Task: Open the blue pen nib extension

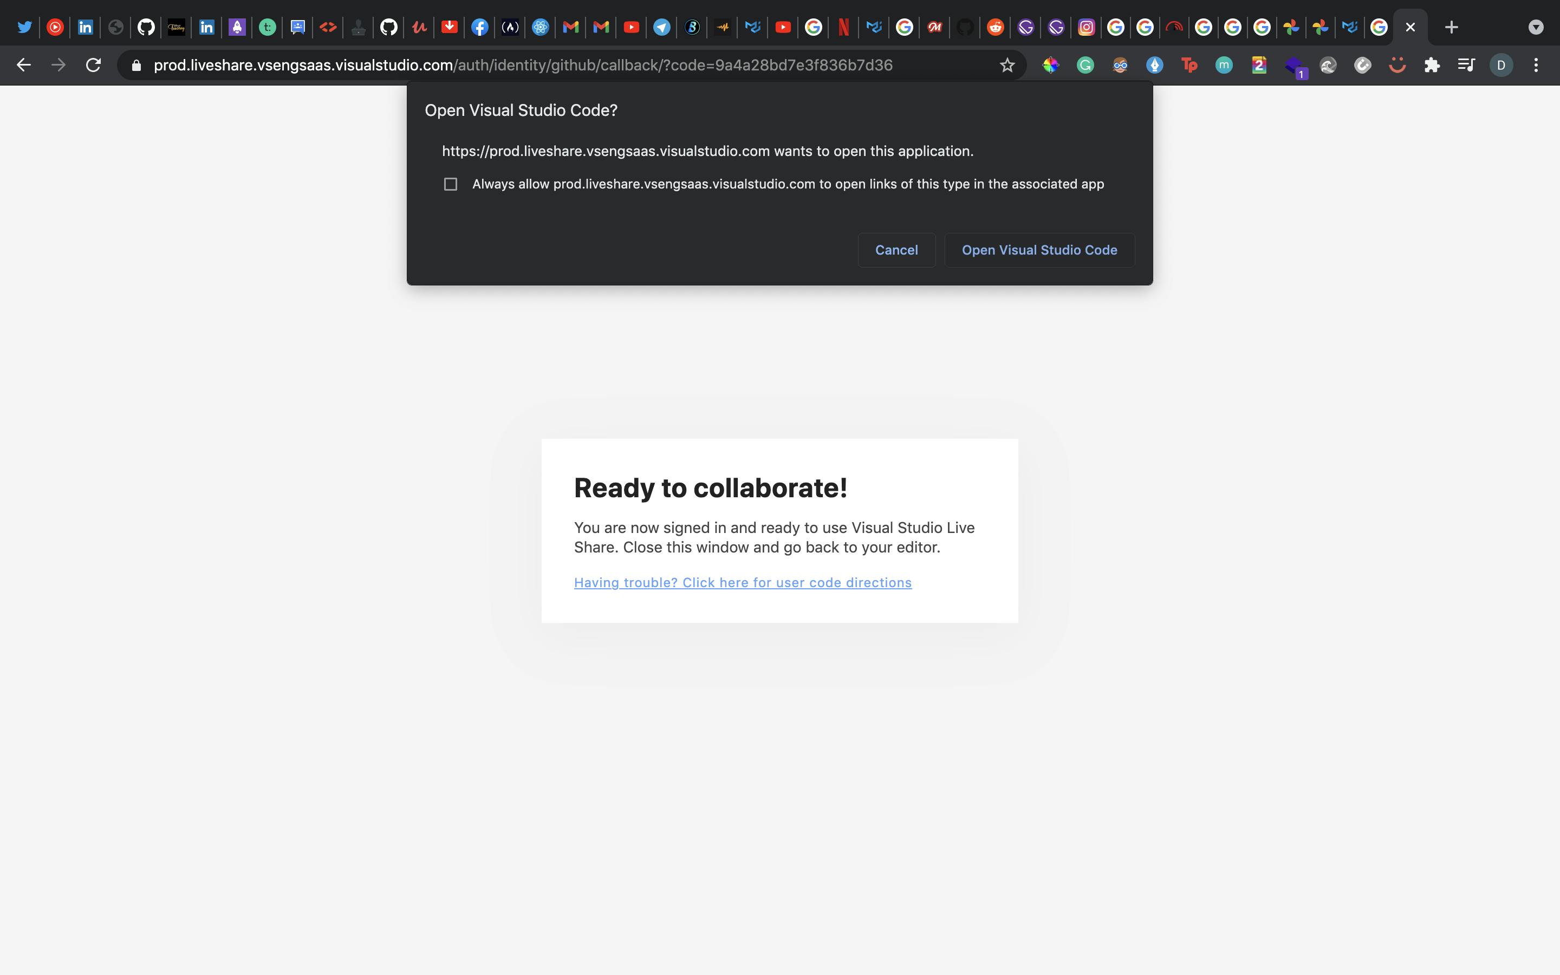Action: pos(1154,65)
